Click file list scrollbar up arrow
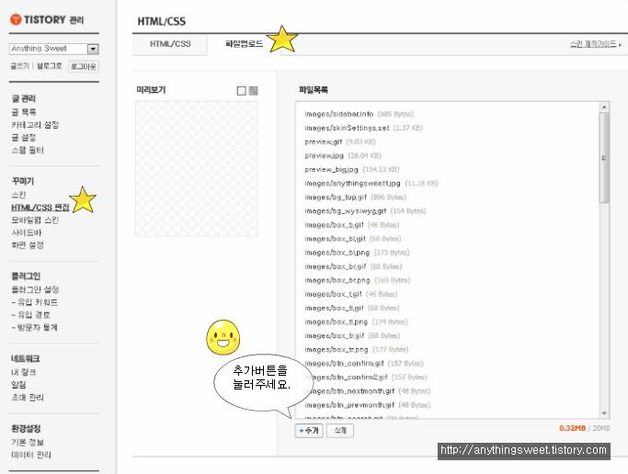 pos(604,107)
